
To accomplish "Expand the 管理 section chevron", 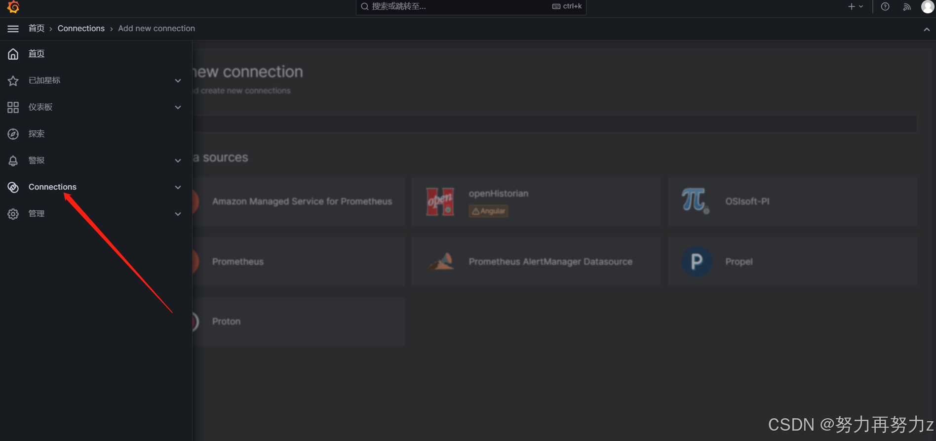I will 178,214.
